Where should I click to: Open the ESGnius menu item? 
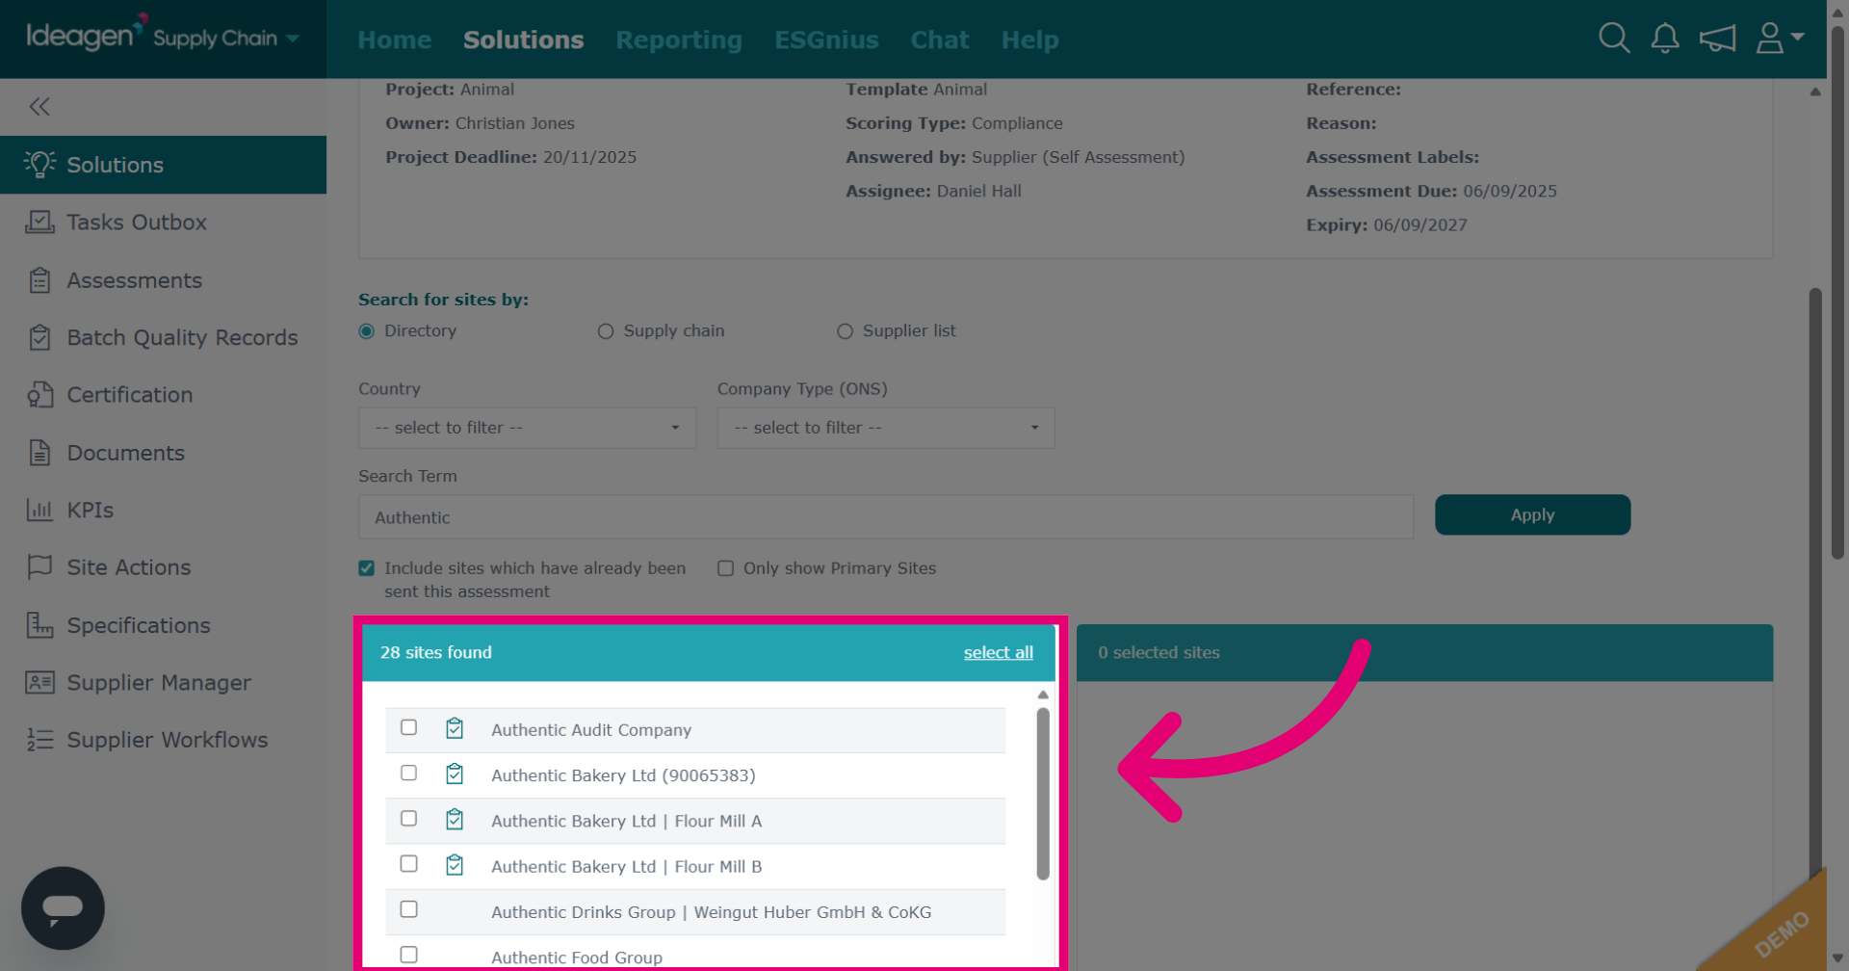click(826, 39)
